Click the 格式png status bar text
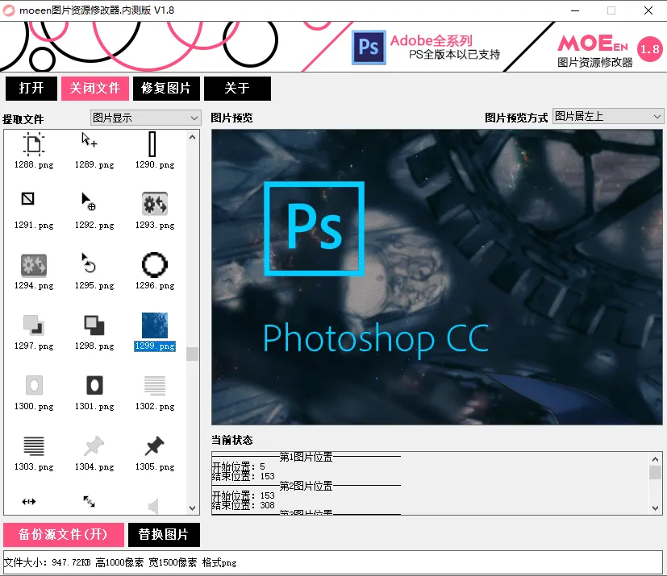The image size is (667, 576). [x=219, y=562]
